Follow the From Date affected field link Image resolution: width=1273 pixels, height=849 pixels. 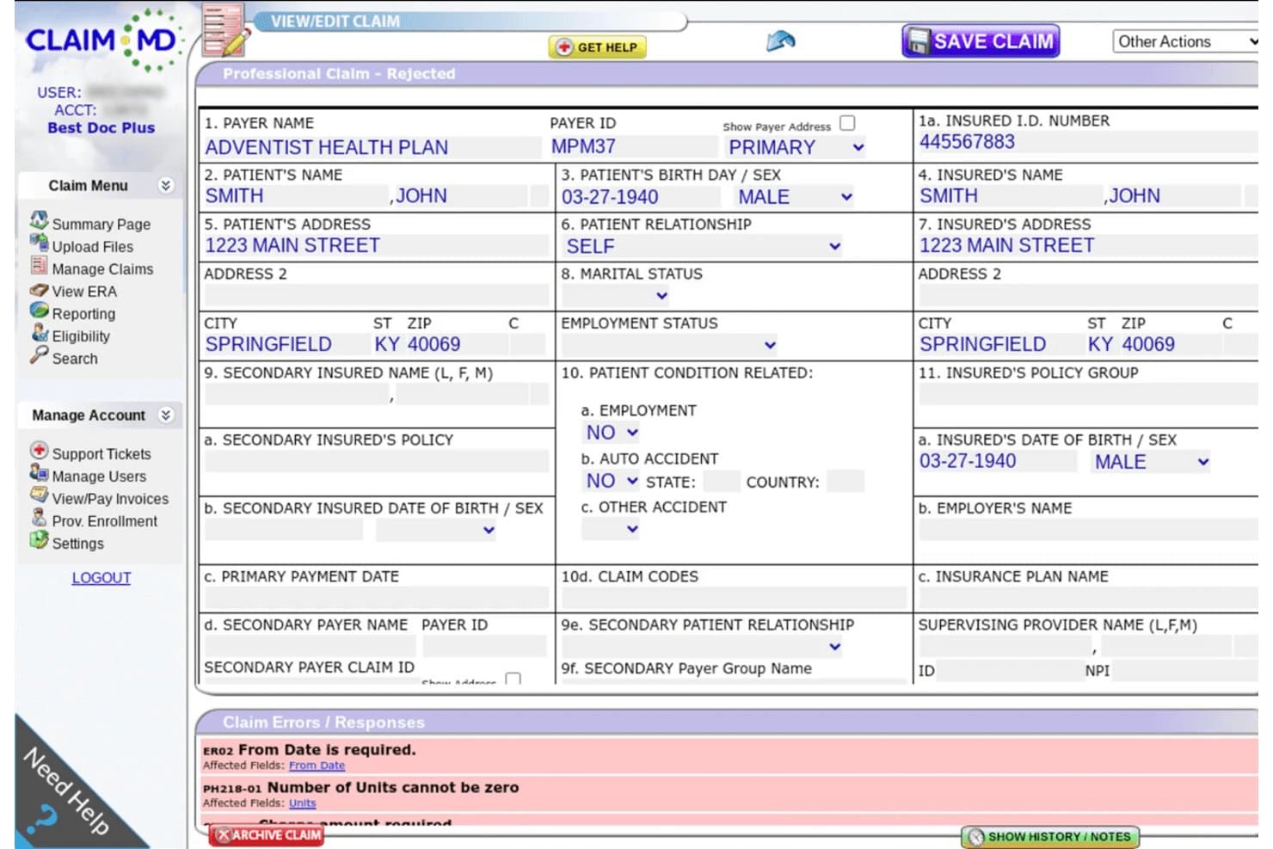point(317,766)
